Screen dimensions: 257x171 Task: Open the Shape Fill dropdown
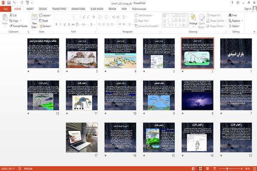pos(214,15)
